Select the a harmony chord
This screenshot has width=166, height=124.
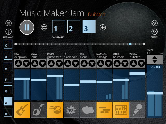pyautogui.click(x=8, y=101)
